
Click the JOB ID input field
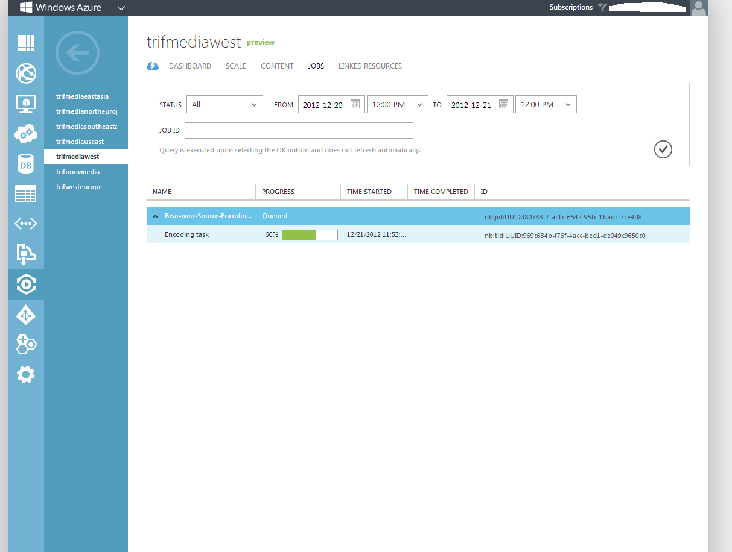point(299,130)
